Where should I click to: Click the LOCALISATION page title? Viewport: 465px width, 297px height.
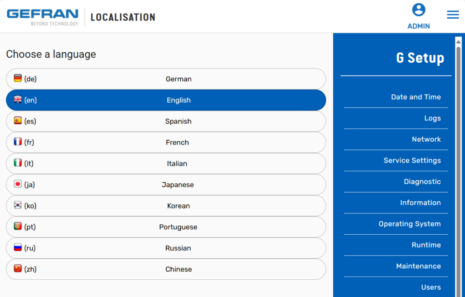123,17
